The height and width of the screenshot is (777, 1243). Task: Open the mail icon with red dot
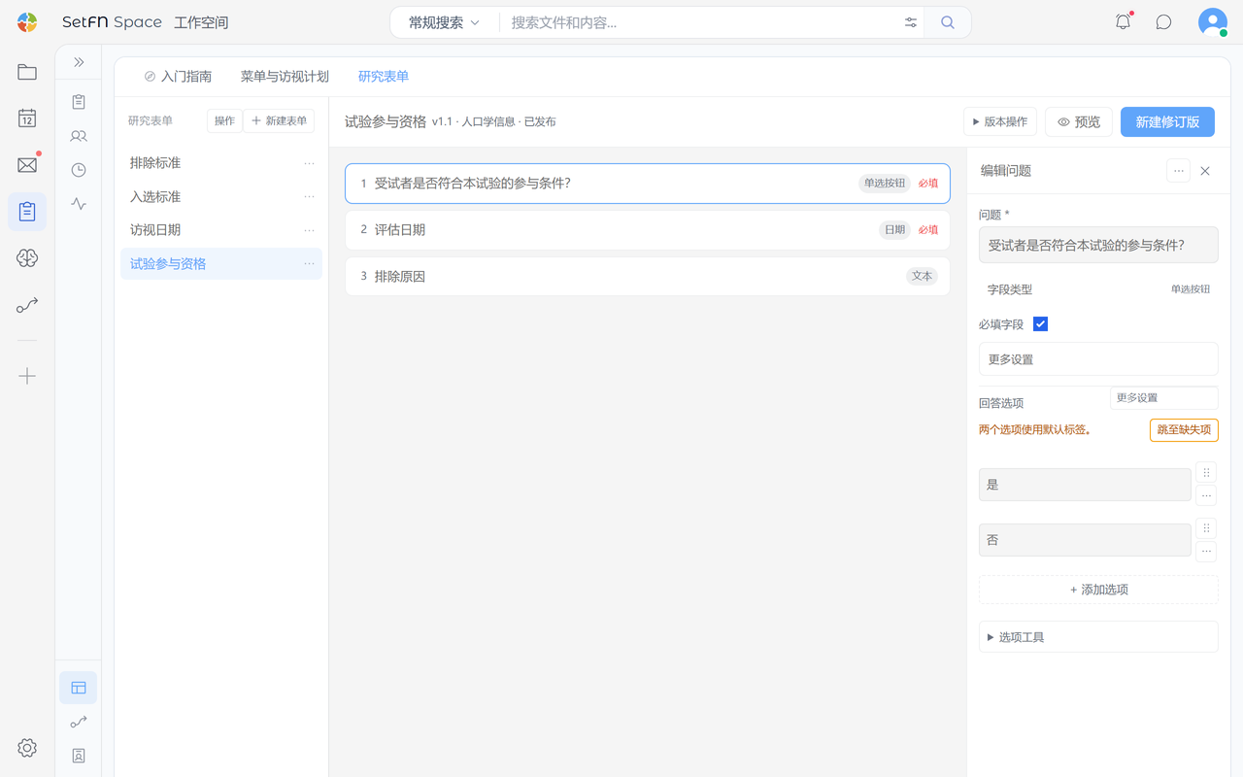click(27, 165)
